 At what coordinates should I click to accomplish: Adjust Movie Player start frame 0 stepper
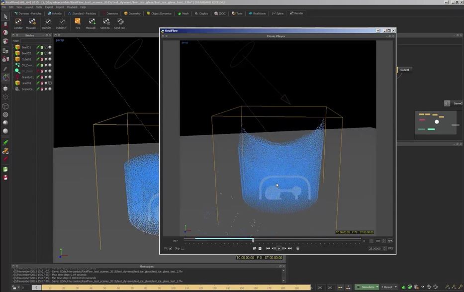click(371, 241)
